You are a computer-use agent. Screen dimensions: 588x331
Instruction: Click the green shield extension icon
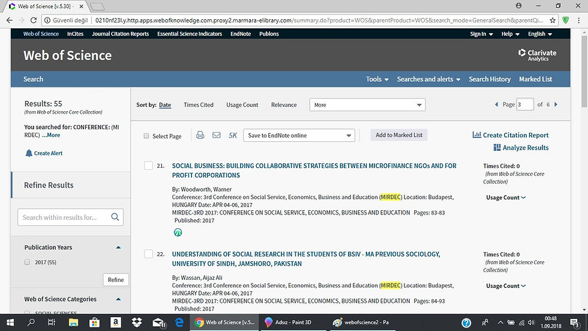[565, 20]
